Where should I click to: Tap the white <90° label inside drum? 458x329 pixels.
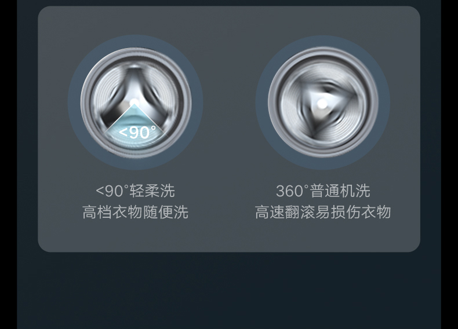tap(137, 132)
